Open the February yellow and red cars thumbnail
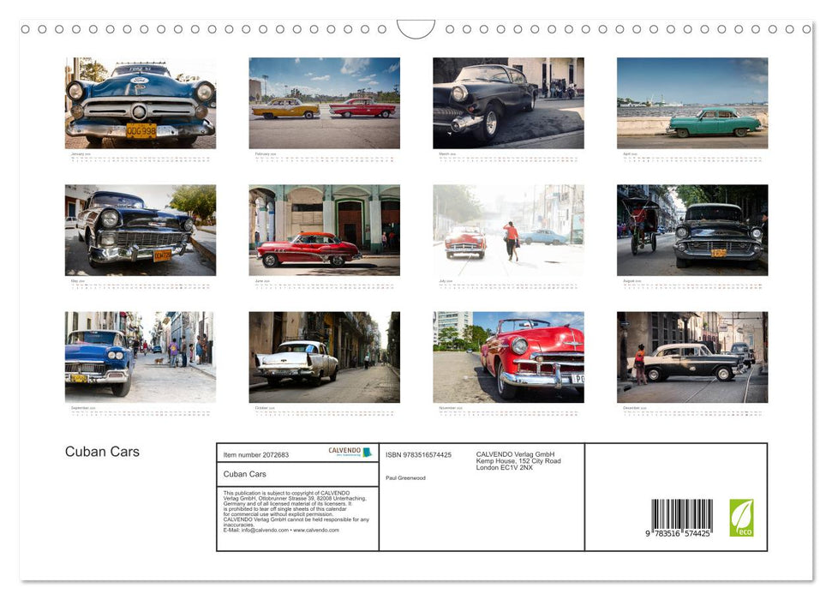Image resolution: width=832 pixels, height=600 pixels. 324,103
